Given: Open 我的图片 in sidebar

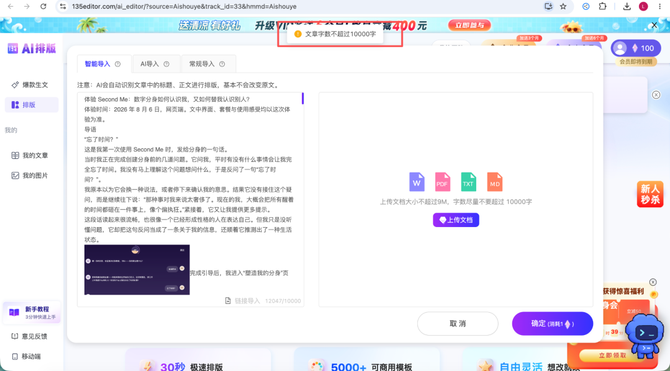Looking at the screenshot, I should [30, 176].
